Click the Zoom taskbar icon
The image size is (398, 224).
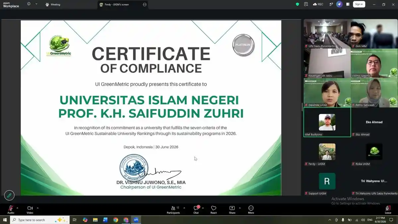[x=136, y=220]
